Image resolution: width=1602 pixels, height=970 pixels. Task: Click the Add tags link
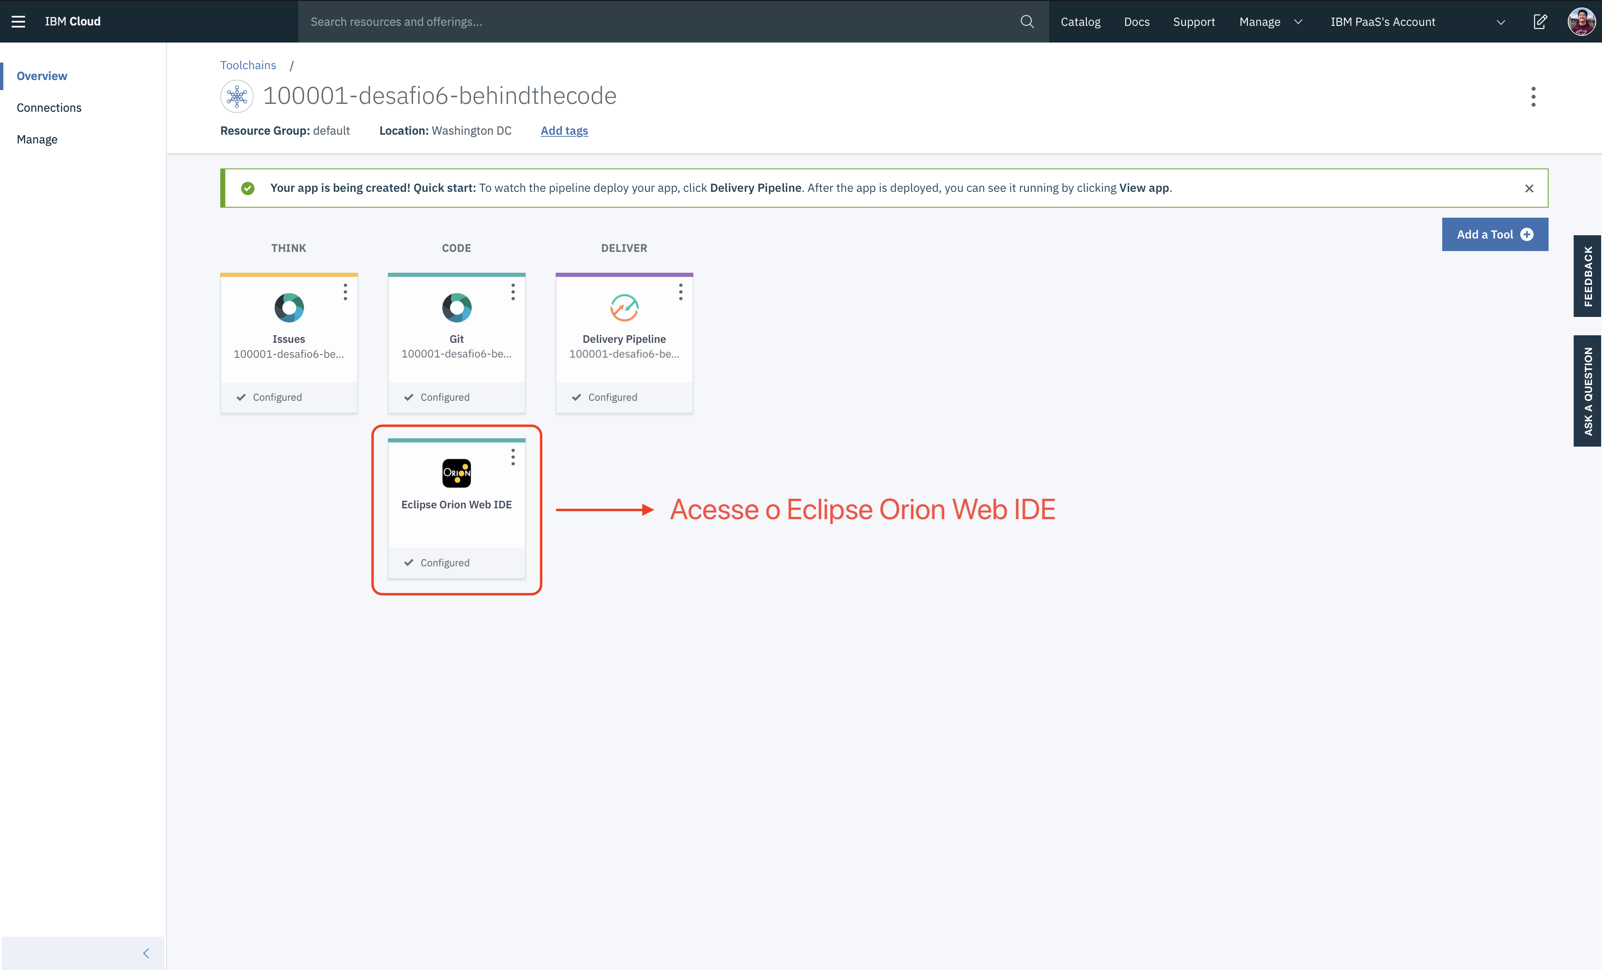[564, 131]
